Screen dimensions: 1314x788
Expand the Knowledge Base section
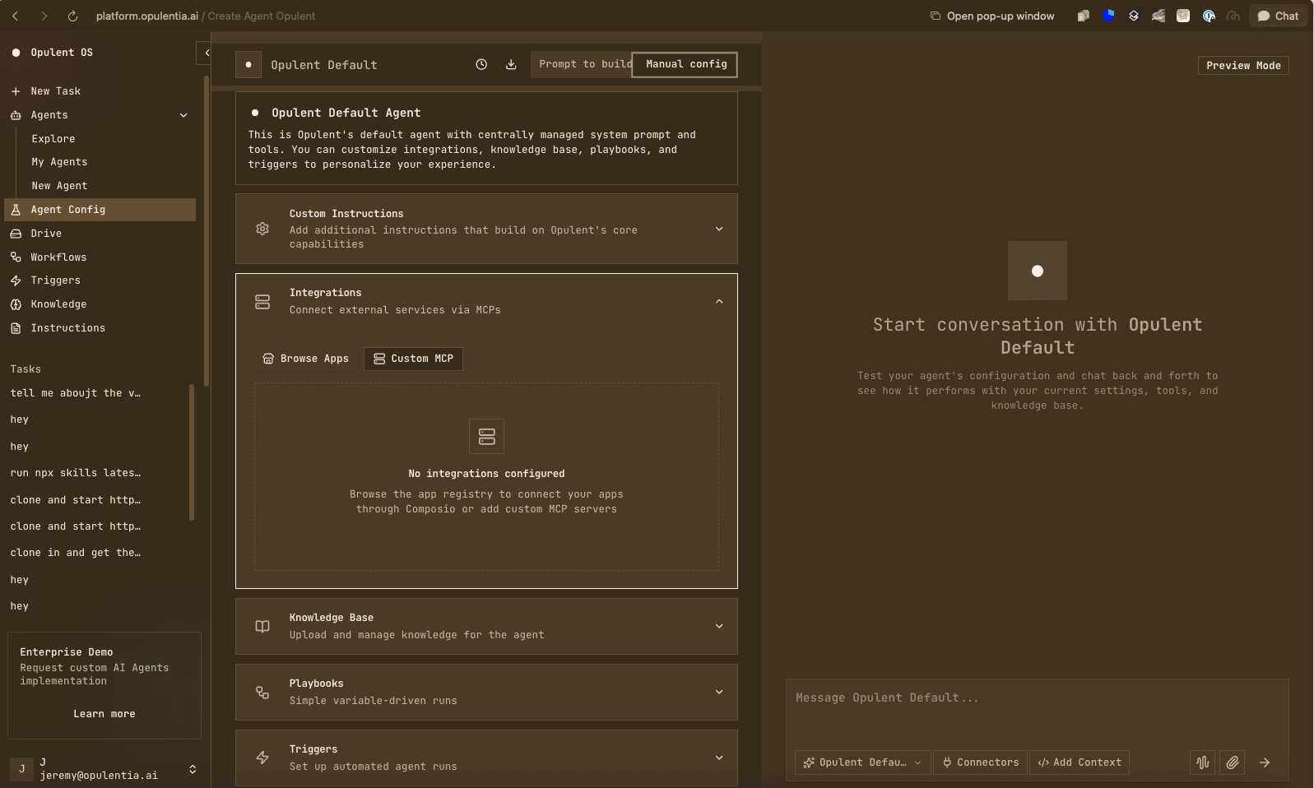coord(719,627)
